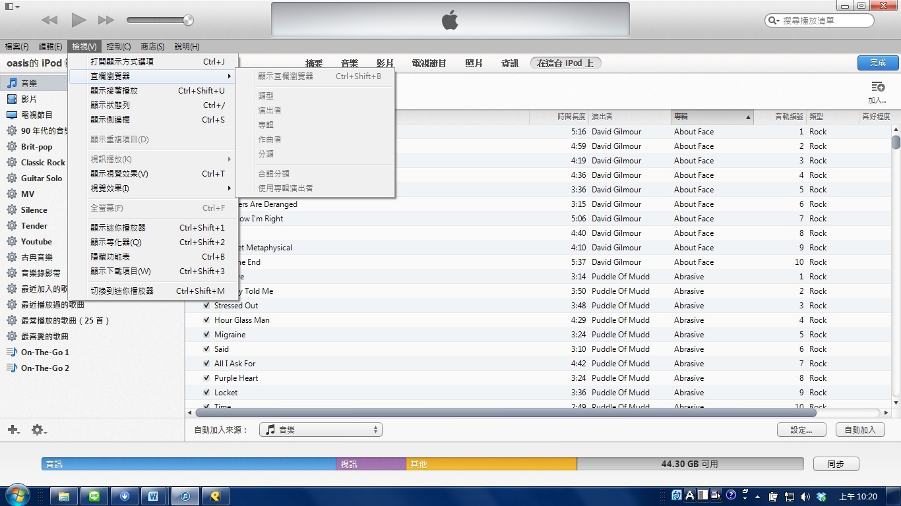Switch to the 摘要 tab

pyautogui.click(x=314, y=63)
